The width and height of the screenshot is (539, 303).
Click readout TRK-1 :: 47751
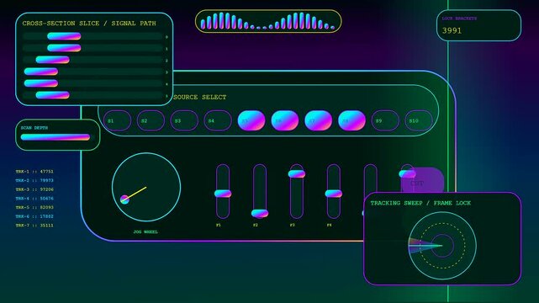point(34,171)
